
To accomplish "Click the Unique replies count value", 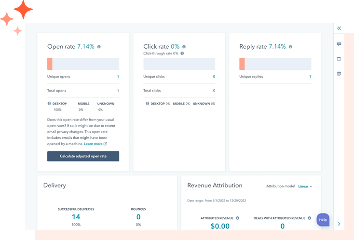I will (x=310, y=77).
